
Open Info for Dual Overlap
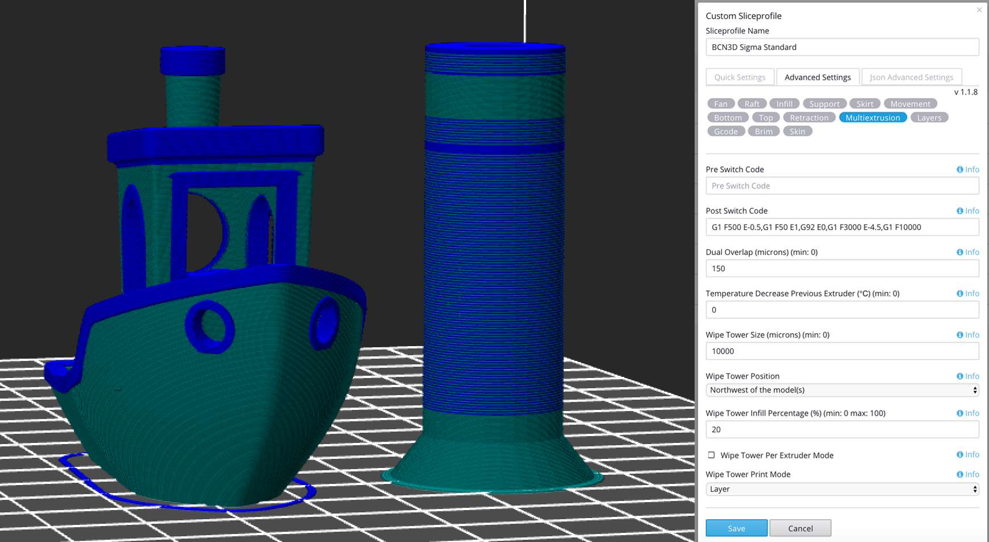(x=967, y=252)
